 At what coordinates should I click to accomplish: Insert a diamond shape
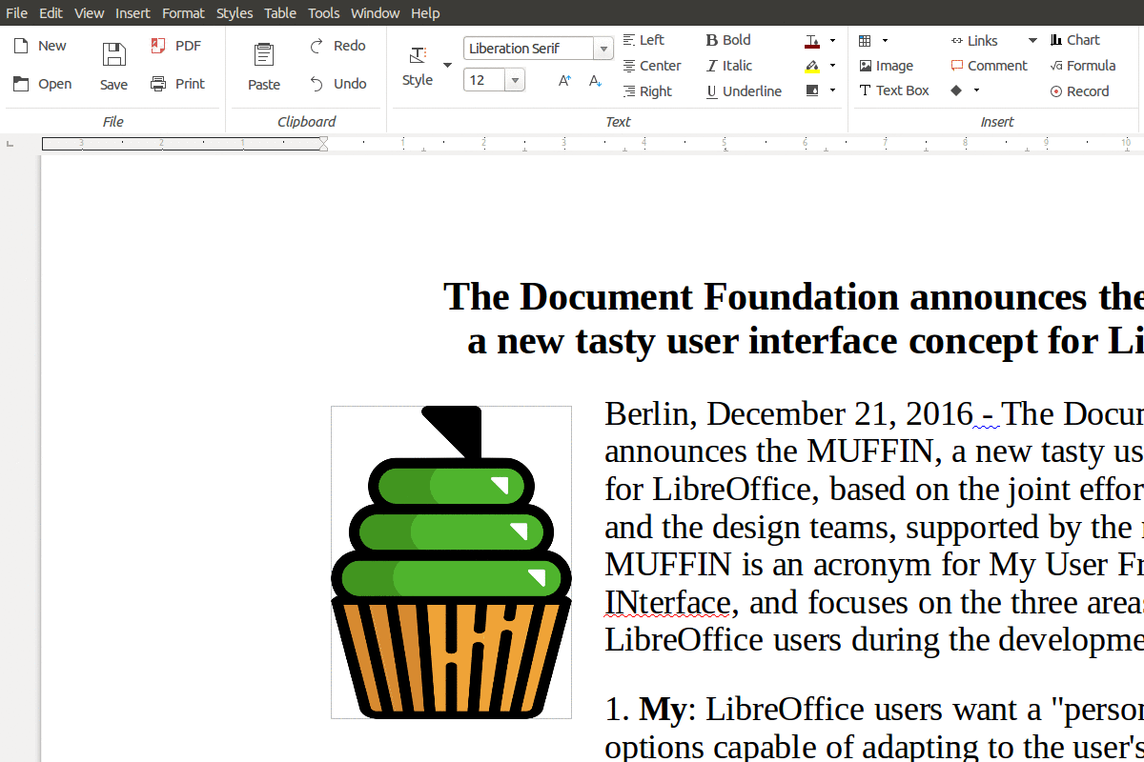[956, 90]
